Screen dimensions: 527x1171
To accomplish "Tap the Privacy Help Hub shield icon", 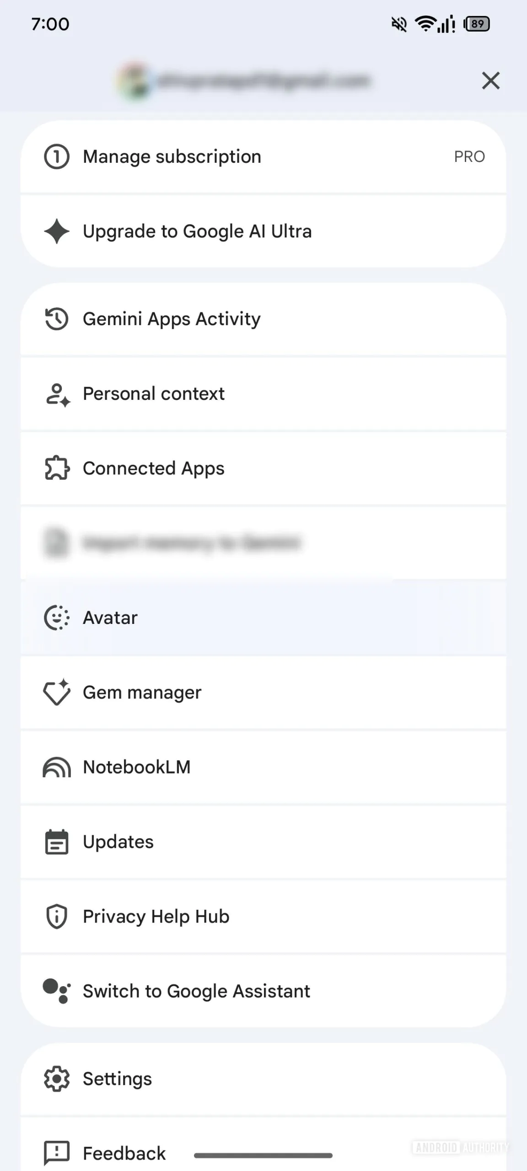I will (57, 916).
